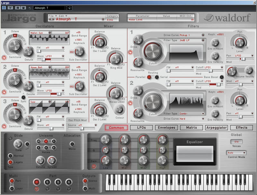The image size is (257, 195).
Task: Click the Filter 2 power icon
Action: [x=131, y=103]
